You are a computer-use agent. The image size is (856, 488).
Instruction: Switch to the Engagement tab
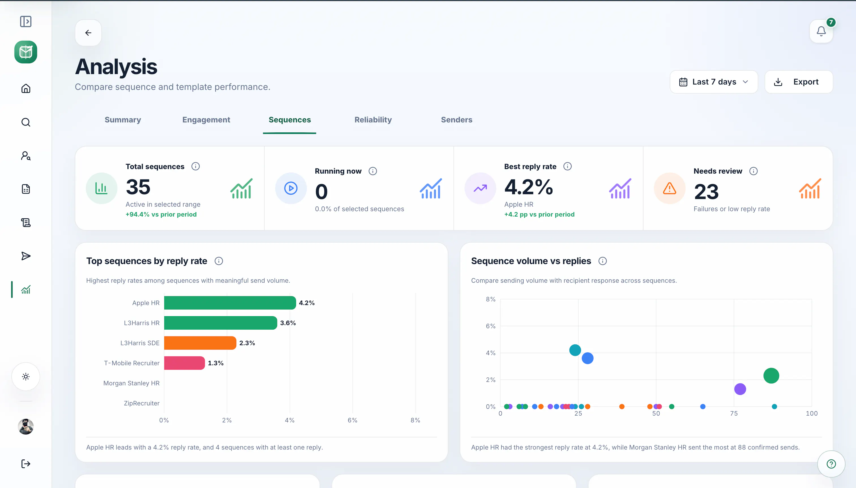pyautogui.click(x=206, y=120)
